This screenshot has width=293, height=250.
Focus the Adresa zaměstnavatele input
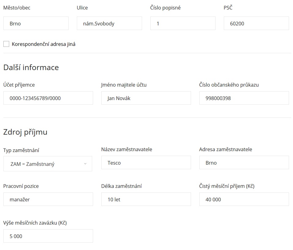tap(244, 162)
